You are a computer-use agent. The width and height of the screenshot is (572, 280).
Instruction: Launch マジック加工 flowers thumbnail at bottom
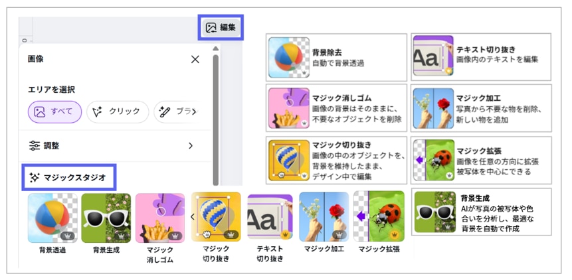pyautogui.click(x=324, y=217)
